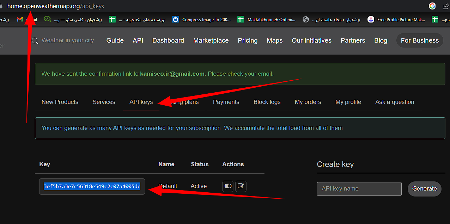Open the Free Profile Picture Maker bookmark
The image size is (450, 224).
[396, 19]
